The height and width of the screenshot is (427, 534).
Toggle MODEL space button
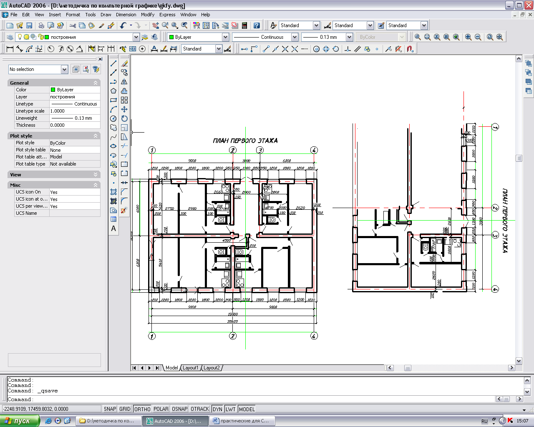(x=247, y=409)
